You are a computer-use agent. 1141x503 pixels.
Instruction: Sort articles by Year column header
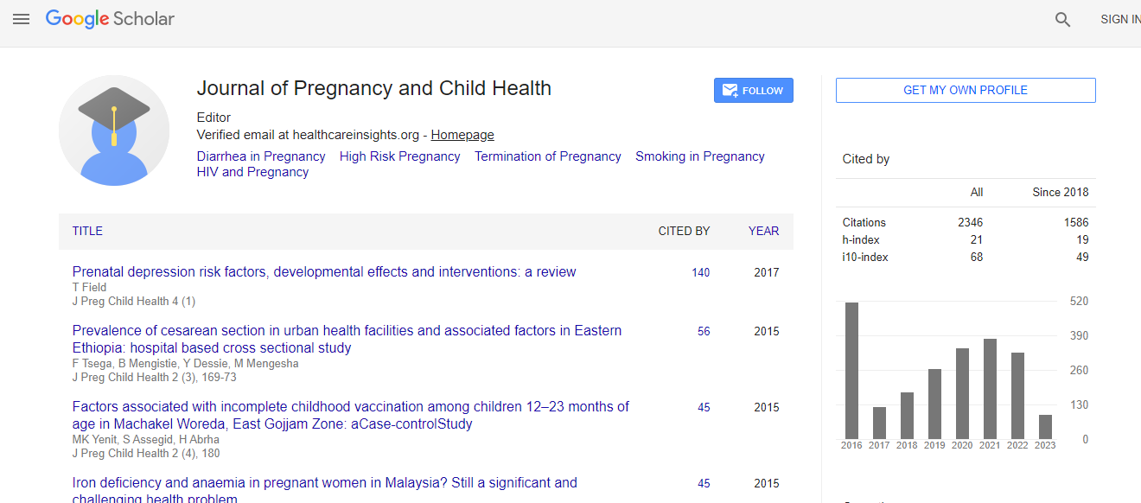click(x=763, y=231)
